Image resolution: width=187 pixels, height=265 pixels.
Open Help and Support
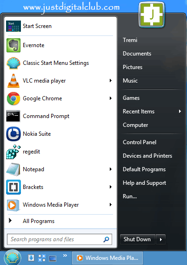(144, 183)
